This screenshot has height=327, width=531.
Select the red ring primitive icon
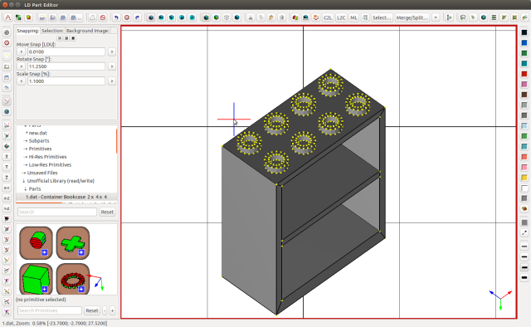pyautogui.click(x=73, y=279)
